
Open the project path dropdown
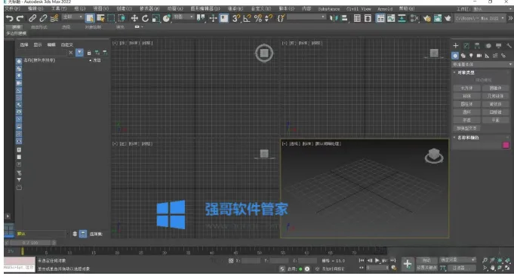point(480,18)
